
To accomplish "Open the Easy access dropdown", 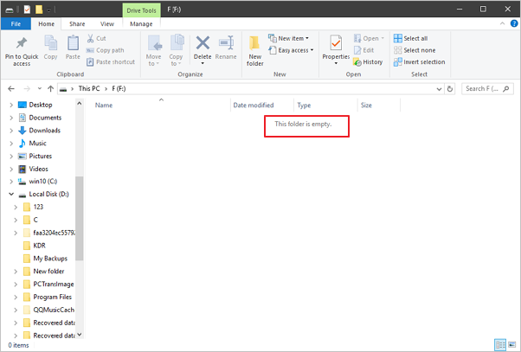I will tap(294, 50).
